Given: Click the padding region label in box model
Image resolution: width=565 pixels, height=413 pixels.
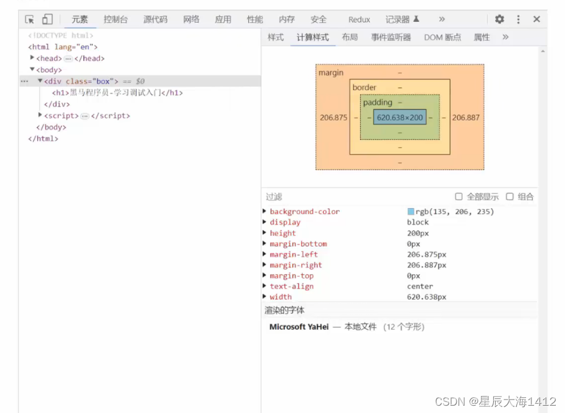Looking at the screenshot, I should 377,102.
